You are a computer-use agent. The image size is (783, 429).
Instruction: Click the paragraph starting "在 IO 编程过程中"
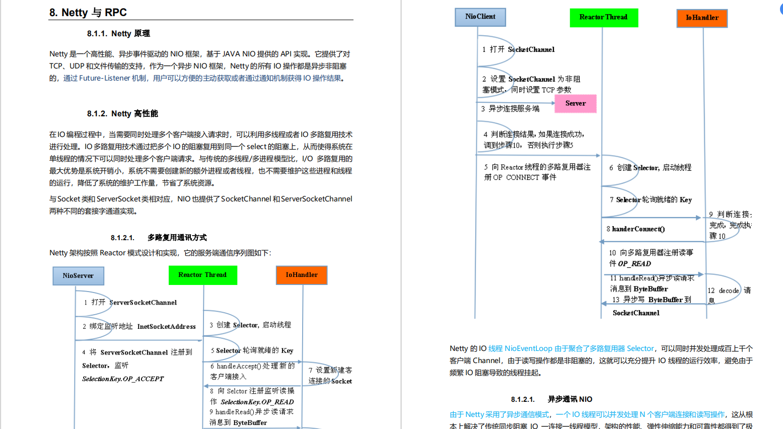[x=201, y=159]
